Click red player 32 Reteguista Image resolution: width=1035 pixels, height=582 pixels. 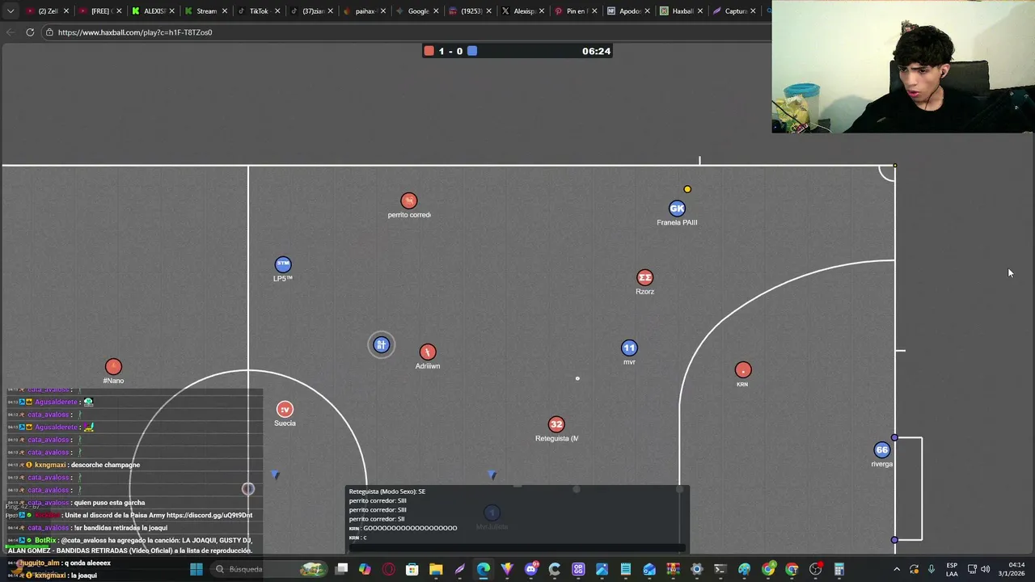coord(556,424)
